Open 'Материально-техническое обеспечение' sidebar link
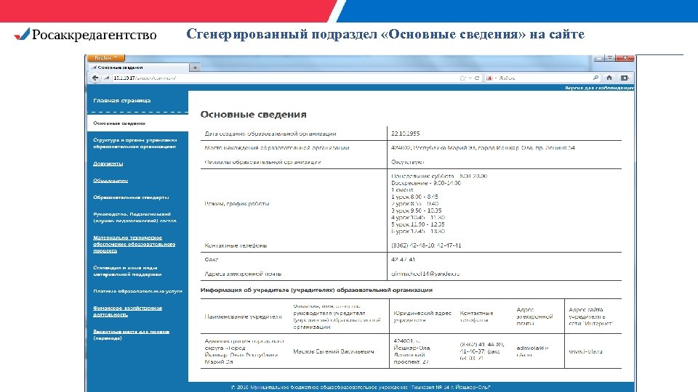This screenshot has height=392, width=698. click(x=134, y=244)
